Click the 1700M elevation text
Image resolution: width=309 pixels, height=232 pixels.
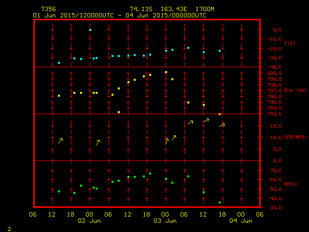(x=205, y=9)
